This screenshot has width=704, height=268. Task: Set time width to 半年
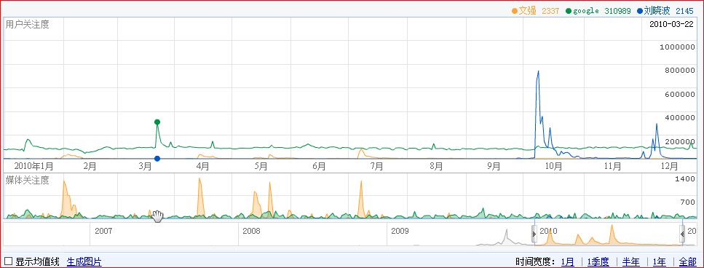(x=630, y=261)
